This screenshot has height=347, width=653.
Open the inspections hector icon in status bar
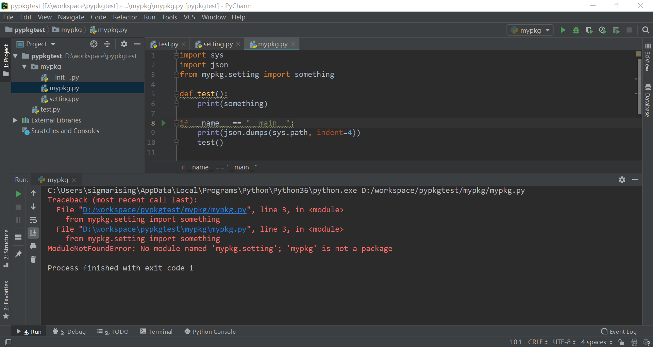634,342
